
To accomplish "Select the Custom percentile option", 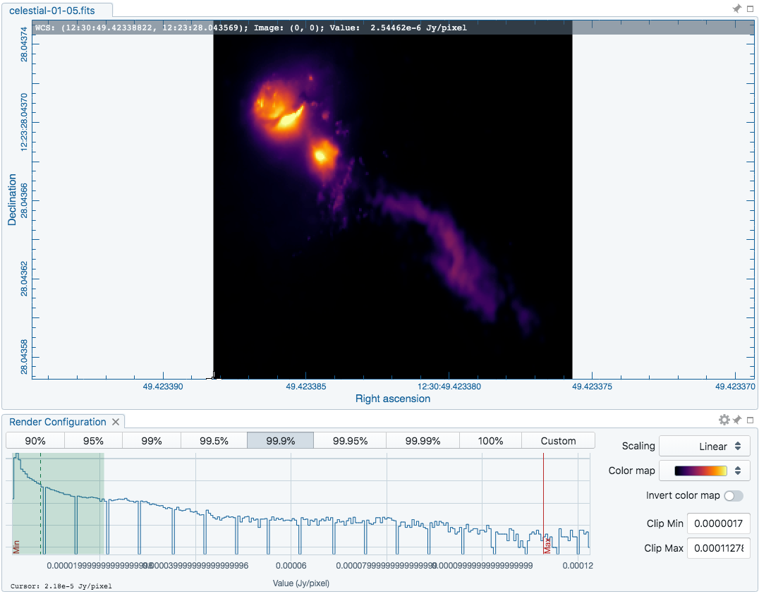I will pos(558,440).
